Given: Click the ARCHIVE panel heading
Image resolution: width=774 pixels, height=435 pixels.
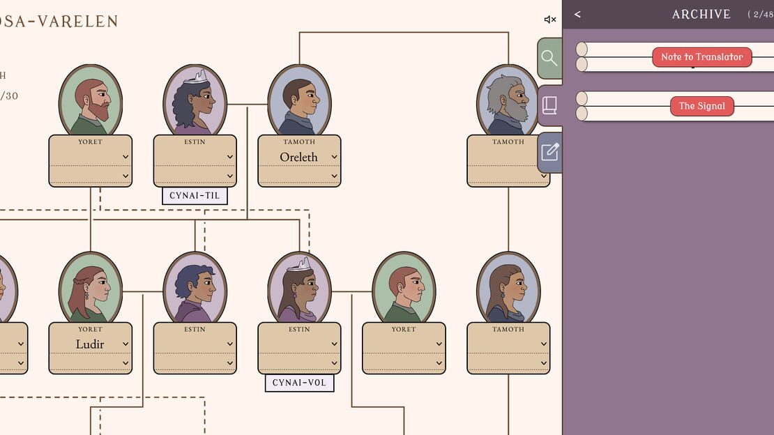Looking at the screenshot, I should (x=701, y=15).
